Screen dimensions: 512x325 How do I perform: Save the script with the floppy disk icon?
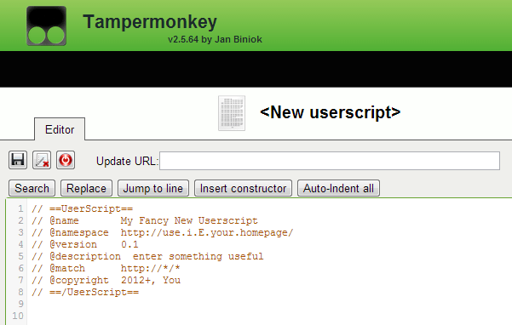tap(18, 160)
